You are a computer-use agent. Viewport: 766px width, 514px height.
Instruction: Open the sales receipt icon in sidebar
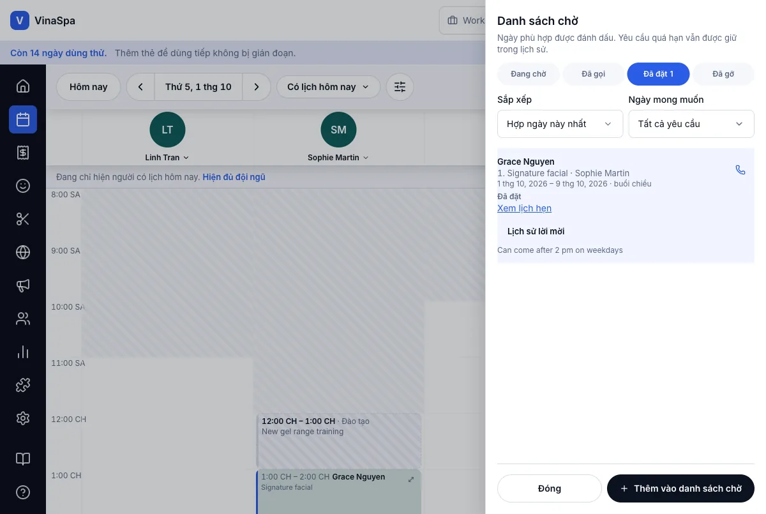pyautogui.click(x=23, y=153)
